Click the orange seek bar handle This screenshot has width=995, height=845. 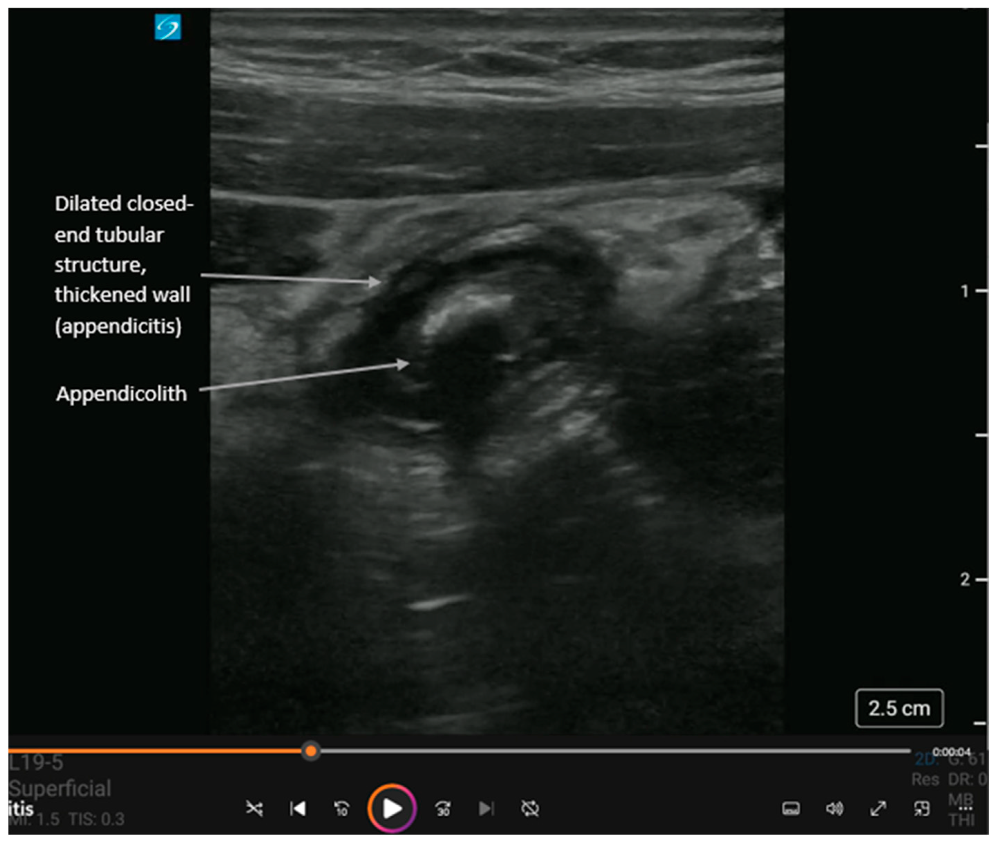click(311, 751)
